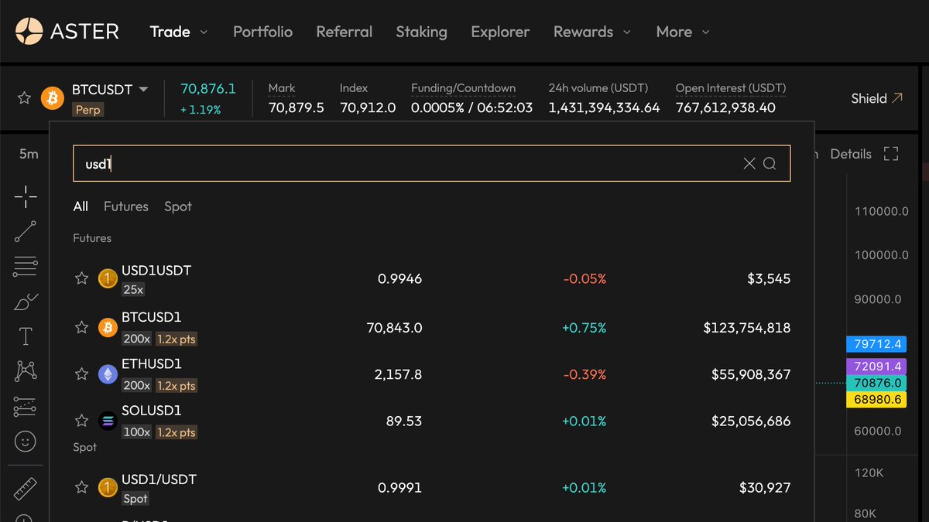The image size is (929, 522).
Task: Open the Portfolio page
Action: (x=262, y=32)
